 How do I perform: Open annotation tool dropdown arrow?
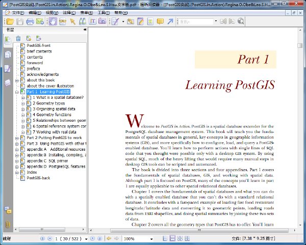[x=123, y=21]
